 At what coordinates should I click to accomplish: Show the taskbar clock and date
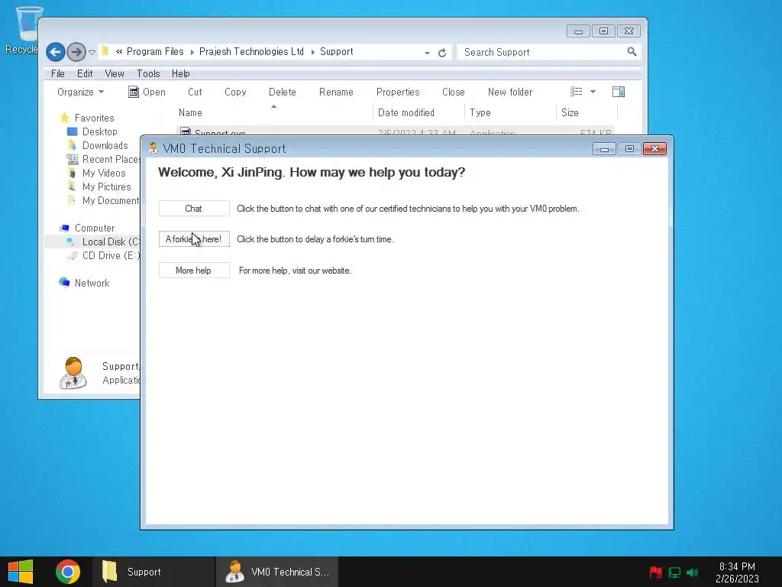[x=737, y=572]
